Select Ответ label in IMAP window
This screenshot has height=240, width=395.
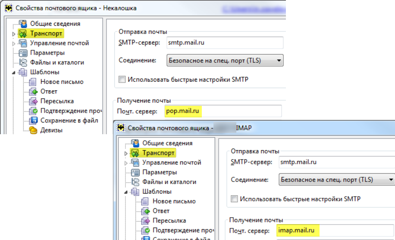(x=161, y=211)
